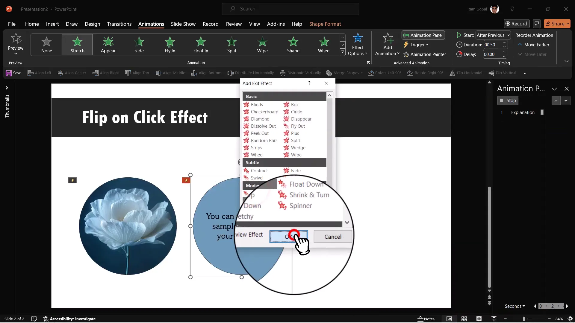575x323 pixels.
Task: Expand the Thumbnails pane
Action: (7, 88)
